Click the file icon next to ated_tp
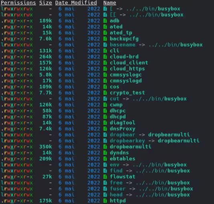214x204 pixels. [105, 33]
